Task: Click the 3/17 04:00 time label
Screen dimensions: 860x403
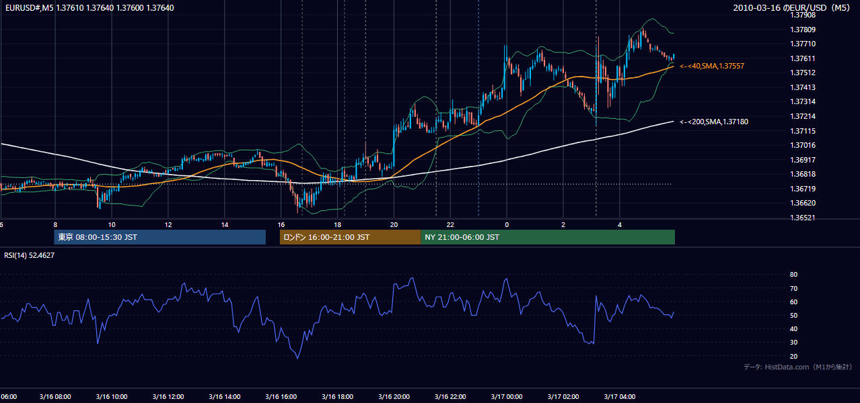Action: 620,396
